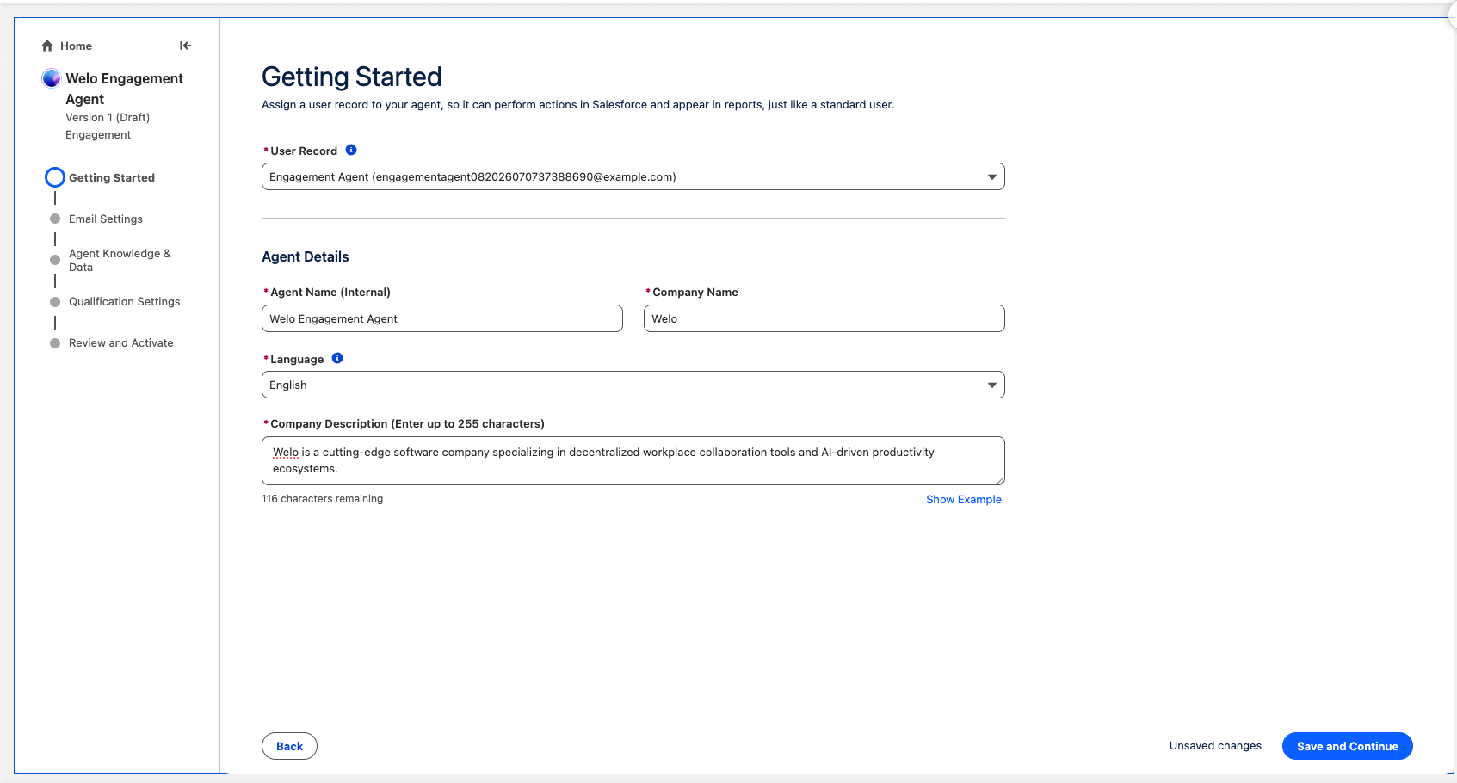Screen dimensions: 1457x783
Task: Go to Agent Knowledge & Data step
Action: [120, 260]
